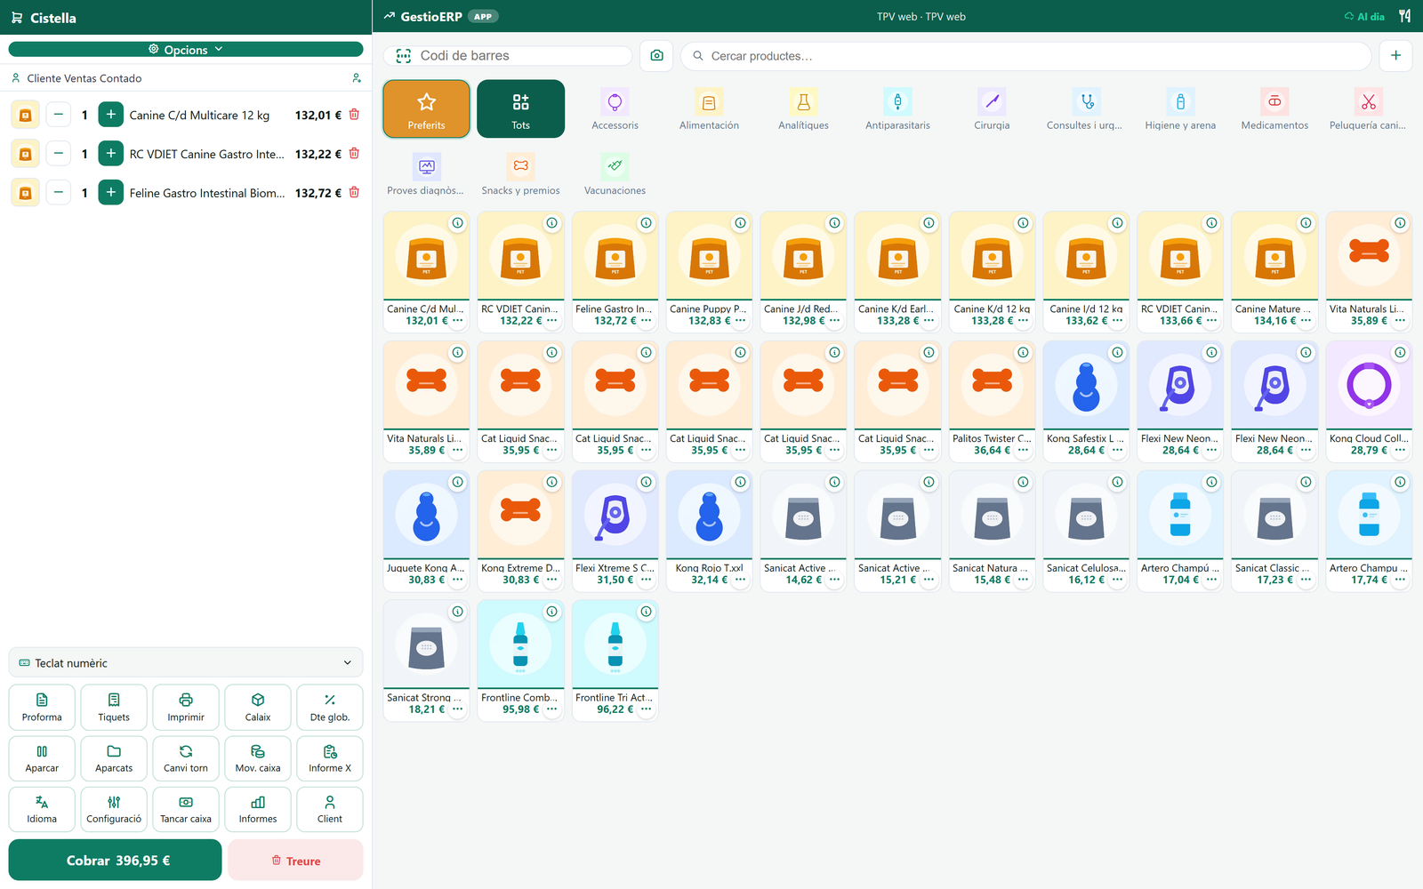Screen dimensions: 1423x889
Task: Collapse the Teclat numèric panel
Action: tap(186, 663)
